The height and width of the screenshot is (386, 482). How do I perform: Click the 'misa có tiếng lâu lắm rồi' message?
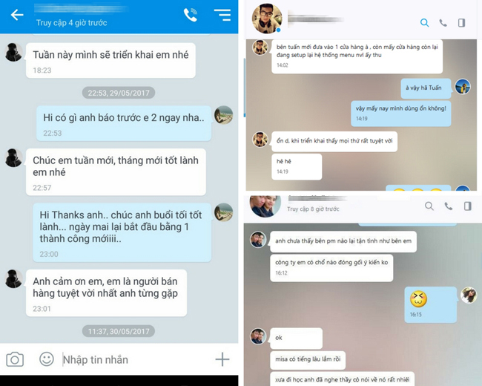[308, 359]
